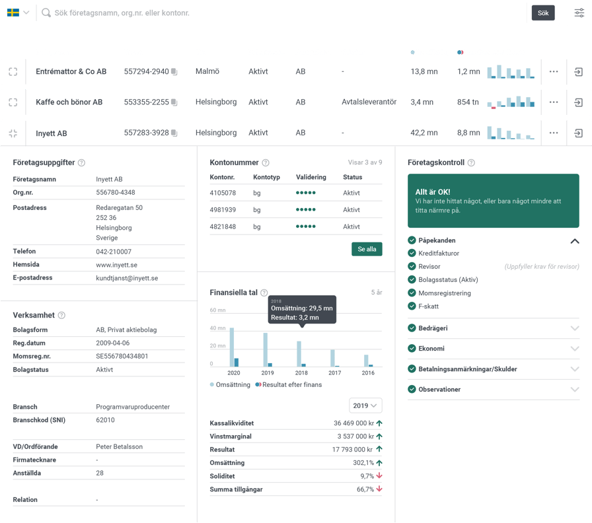The width and height of the screenshot is (592, 523).
Task: Collapse the Påpekanden section chevron
Action: point(575,241)
